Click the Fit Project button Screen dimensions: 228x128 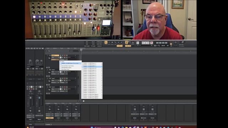93,46
